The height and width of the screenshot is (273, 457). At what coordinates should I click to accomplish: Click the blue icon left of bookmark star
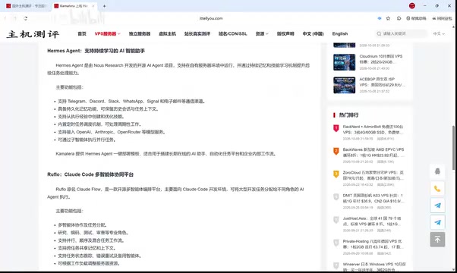379,18
